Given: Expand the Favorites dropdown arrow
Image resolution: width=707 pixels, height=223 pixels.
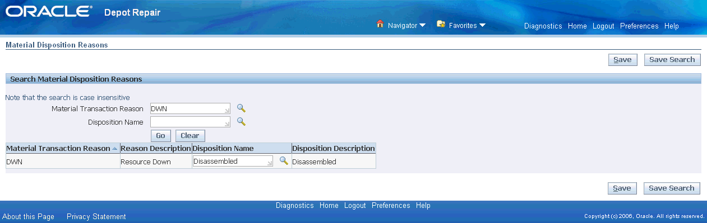Looking at the screenshot, I should coord(482,25).
